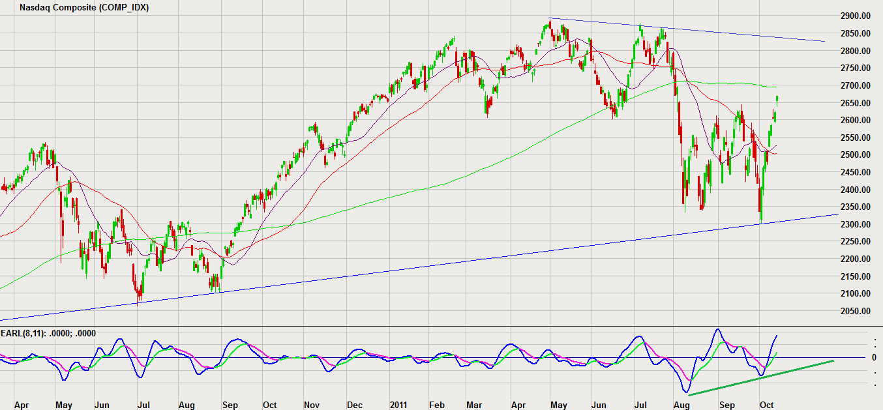Viewport: 883px width, 410px height.
Task: Click the Dec label on the time axis
Action: [354, 405]
